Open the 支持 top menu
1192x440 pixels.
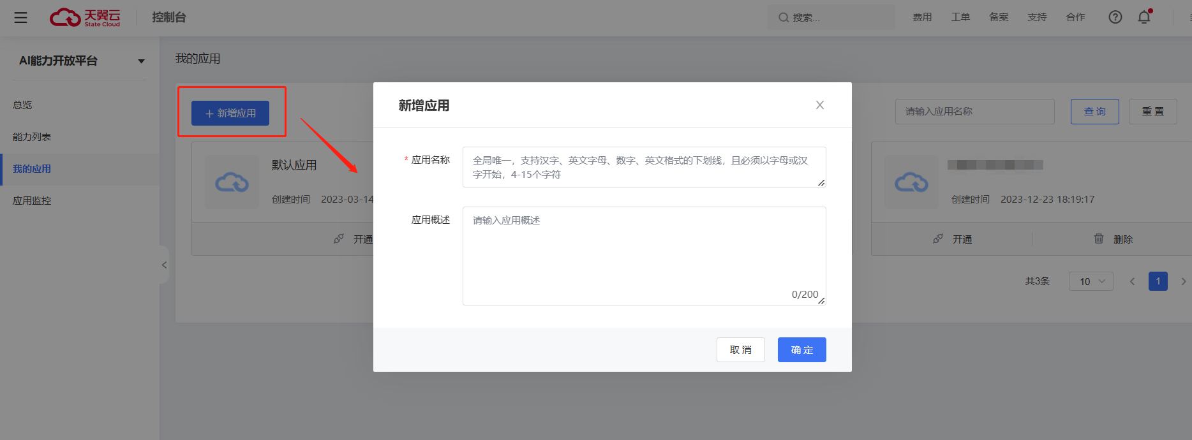(1037, 17)
